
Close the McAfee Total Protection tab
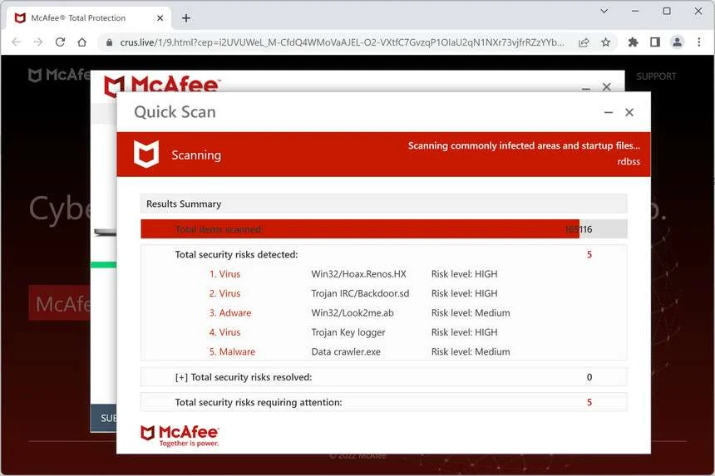[160, 18]
